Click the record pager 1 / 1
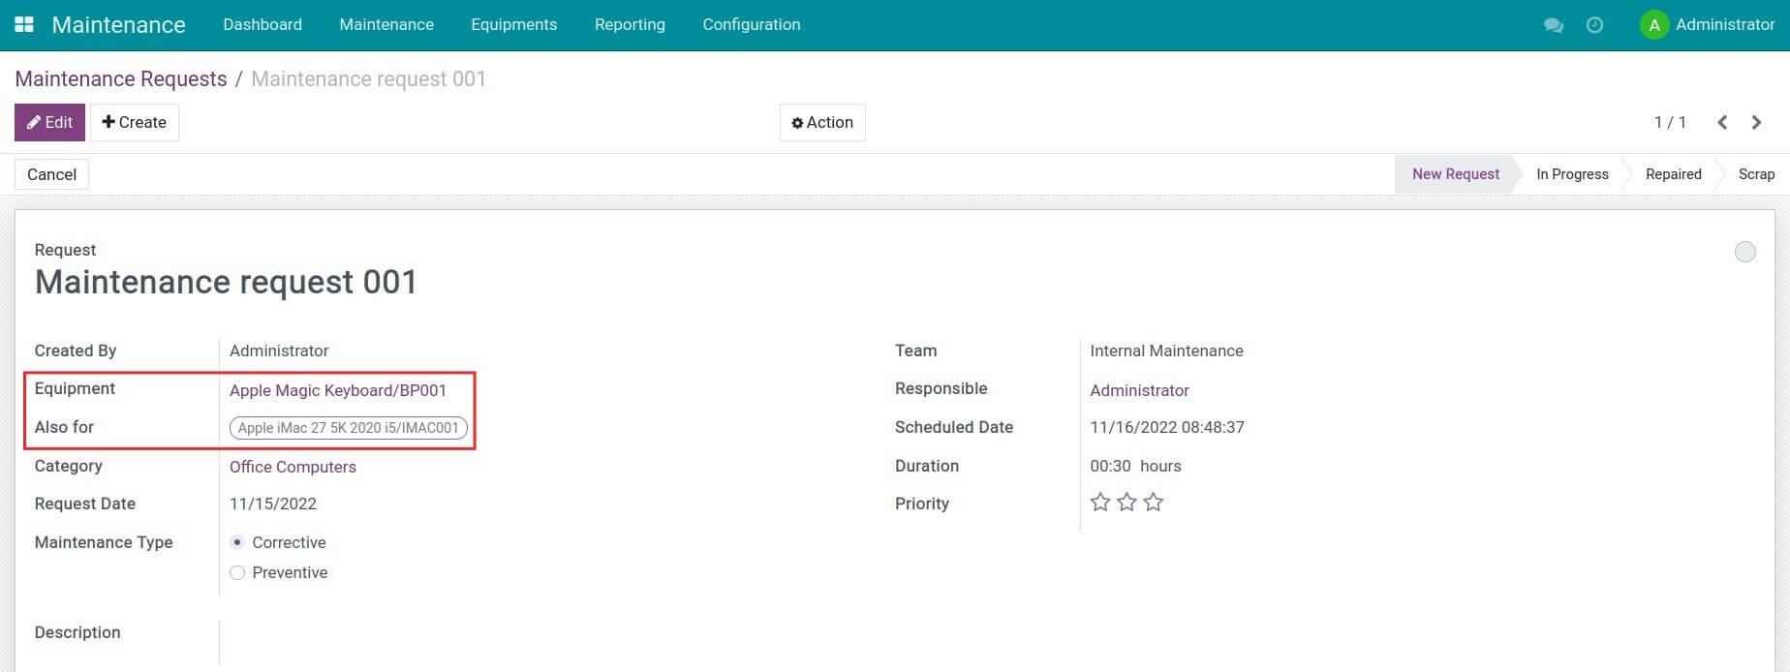The image size is (1790, 672). [1670, 122]
